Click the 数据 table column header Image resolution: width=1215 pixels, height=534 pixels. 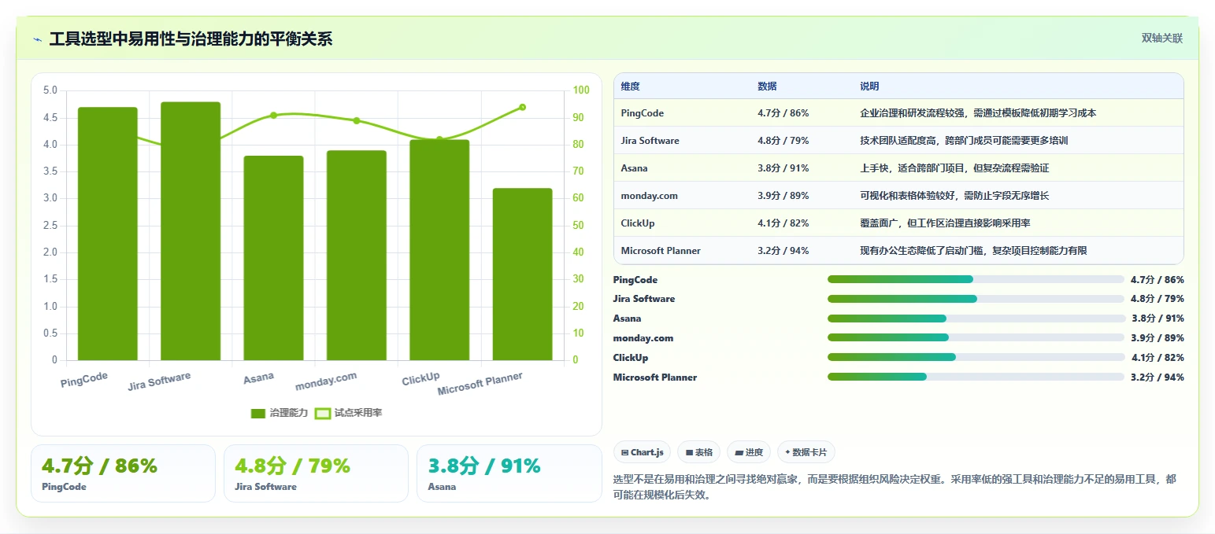coord(767,86)
